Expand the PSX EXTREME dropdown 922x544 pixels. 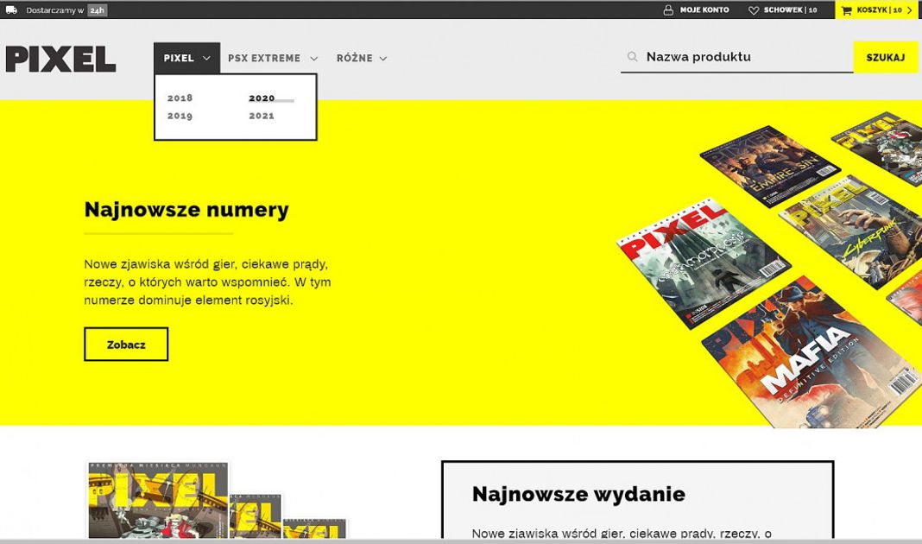point(273,59)
